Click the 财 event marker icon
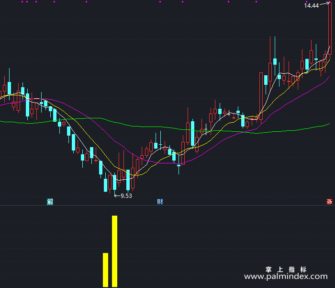Image resolution: width=335 pixels, height=288 pixels. click(160, 202)
